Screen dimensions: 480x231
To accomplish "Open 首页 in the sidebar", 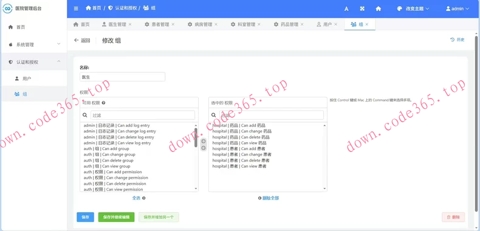I will click(x=33, y=27).
